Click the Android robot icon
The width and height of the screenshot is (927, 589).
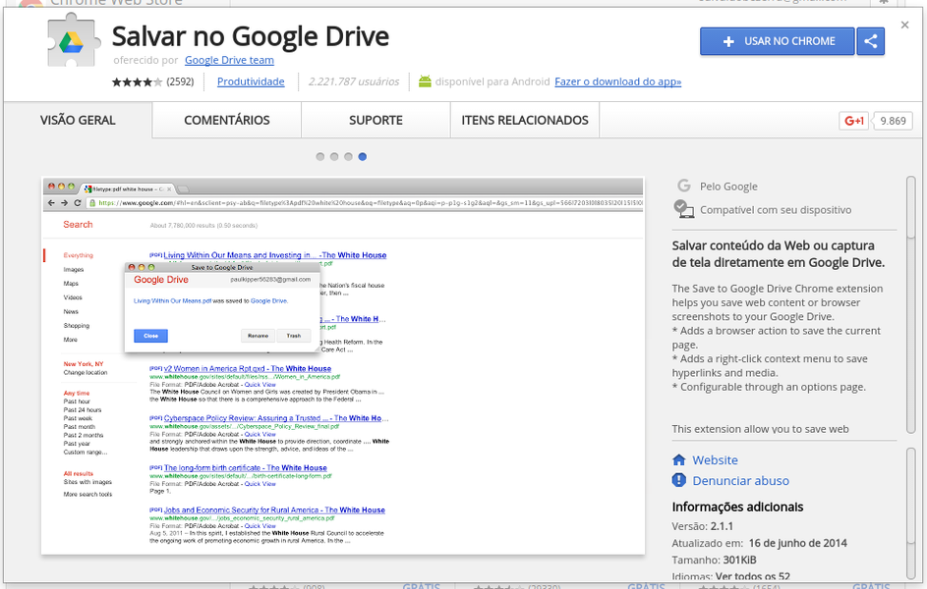coord(425,81)
